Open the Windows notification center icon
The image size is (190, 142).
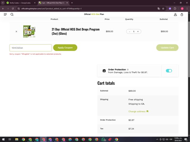(x=186, y=139)
